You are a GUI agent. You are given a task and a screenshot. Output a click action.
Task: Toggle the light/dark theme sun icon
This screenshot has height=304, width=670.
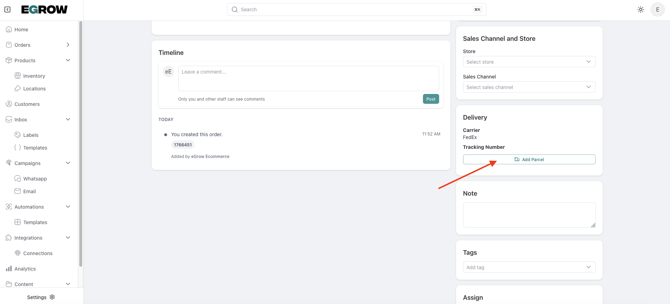click(641, 9)
